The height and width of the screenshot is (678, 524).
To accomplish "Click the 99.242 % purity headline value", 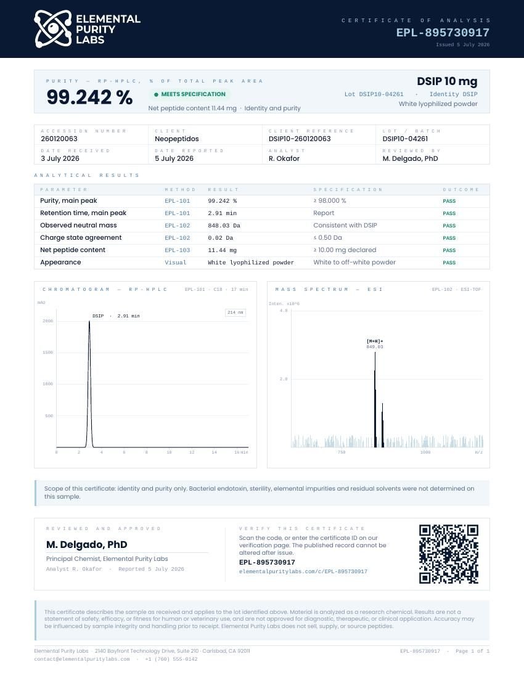I will coord(89,97).
